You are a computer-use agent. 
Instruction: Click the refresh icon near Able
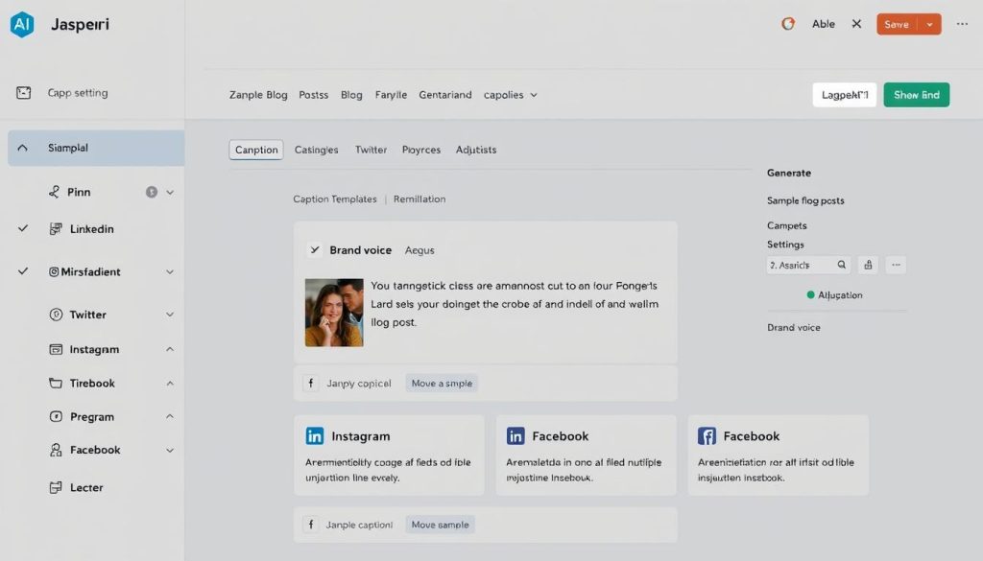[787, 24]
